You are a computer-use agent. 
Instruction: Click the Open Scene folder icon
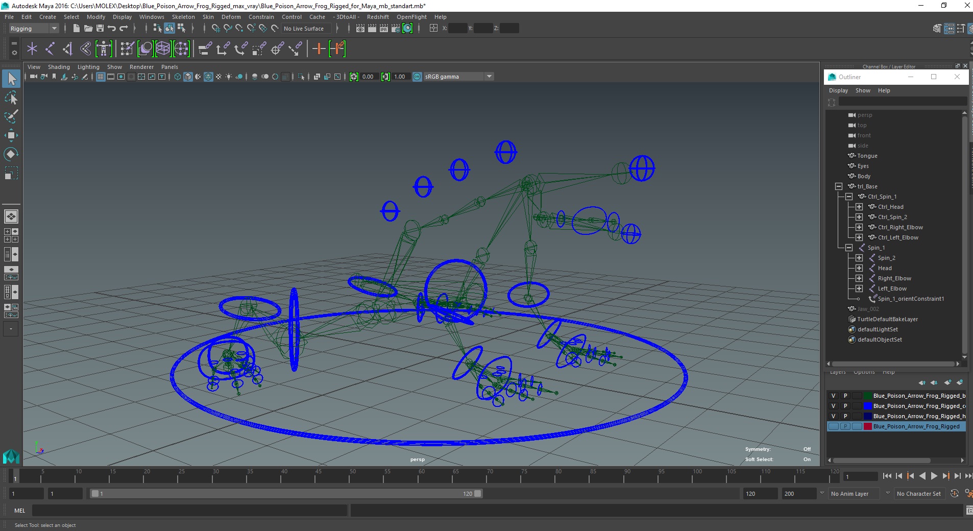88,29
